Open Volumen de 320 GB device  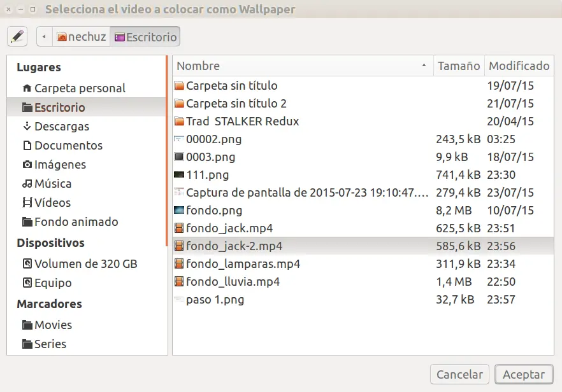[x=86, y=263]
